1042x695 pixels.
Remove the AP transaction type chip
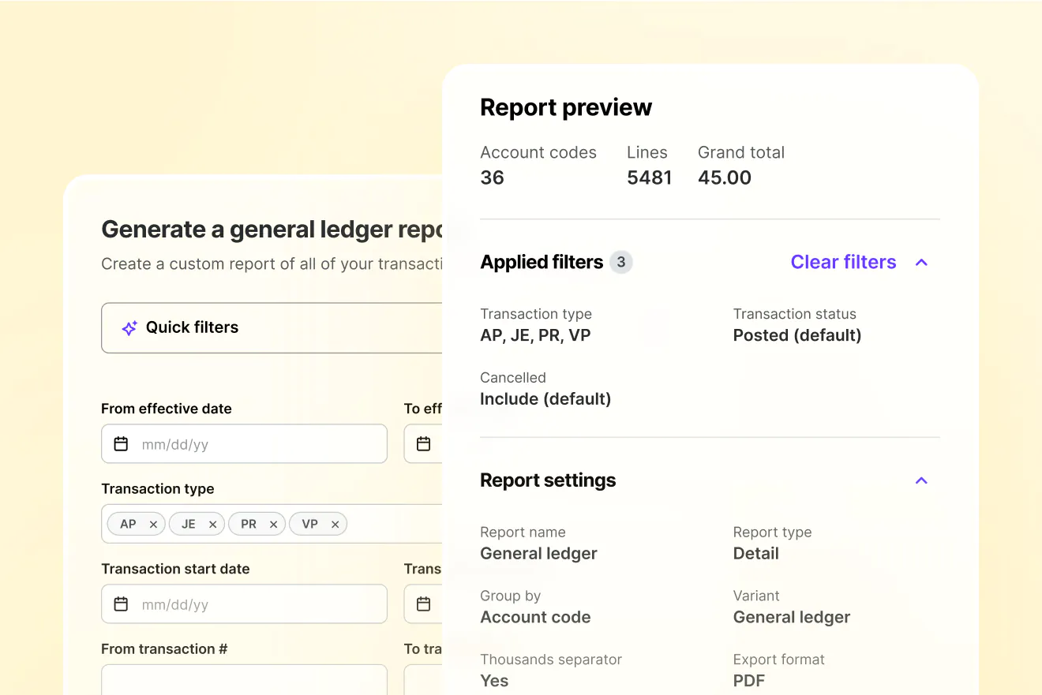[x=153, y=524]
